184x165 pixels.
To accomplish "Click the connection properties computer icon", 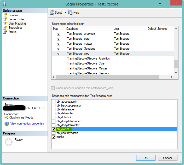I will pos(7,123).
